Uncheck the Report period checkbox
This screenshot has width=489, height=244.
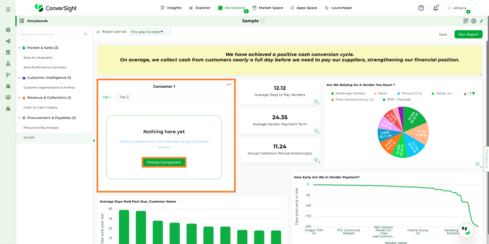(x=98, y=32)
